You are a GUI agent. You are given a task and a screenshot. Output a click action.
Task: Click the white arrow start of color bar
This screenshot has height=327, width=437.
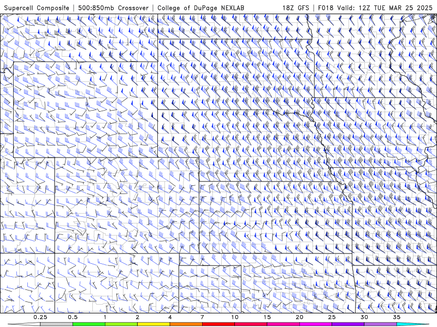point(24,324)
